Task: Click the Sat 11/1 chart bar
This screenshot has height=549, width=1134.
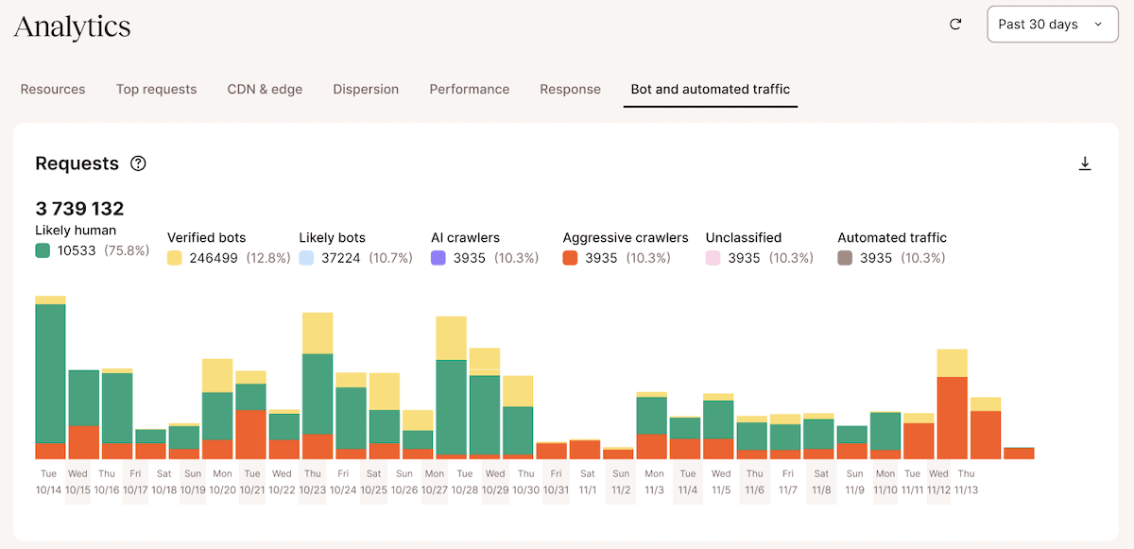Action: tap(585, 450)
